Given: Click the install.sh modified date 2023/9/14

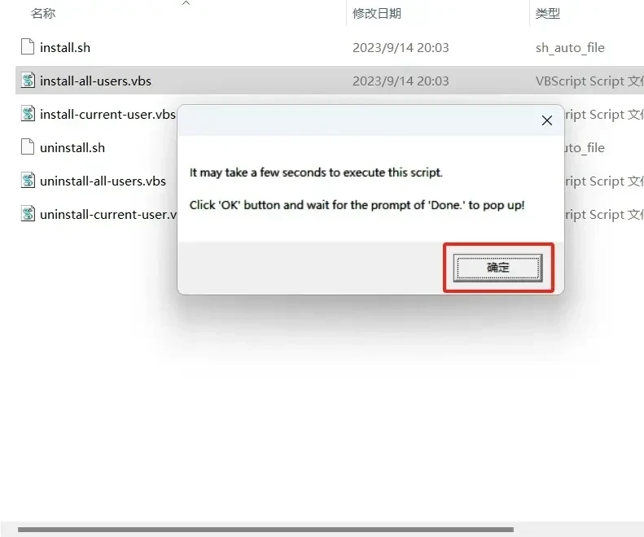Looking at the screenshot, I should [383, 48].
